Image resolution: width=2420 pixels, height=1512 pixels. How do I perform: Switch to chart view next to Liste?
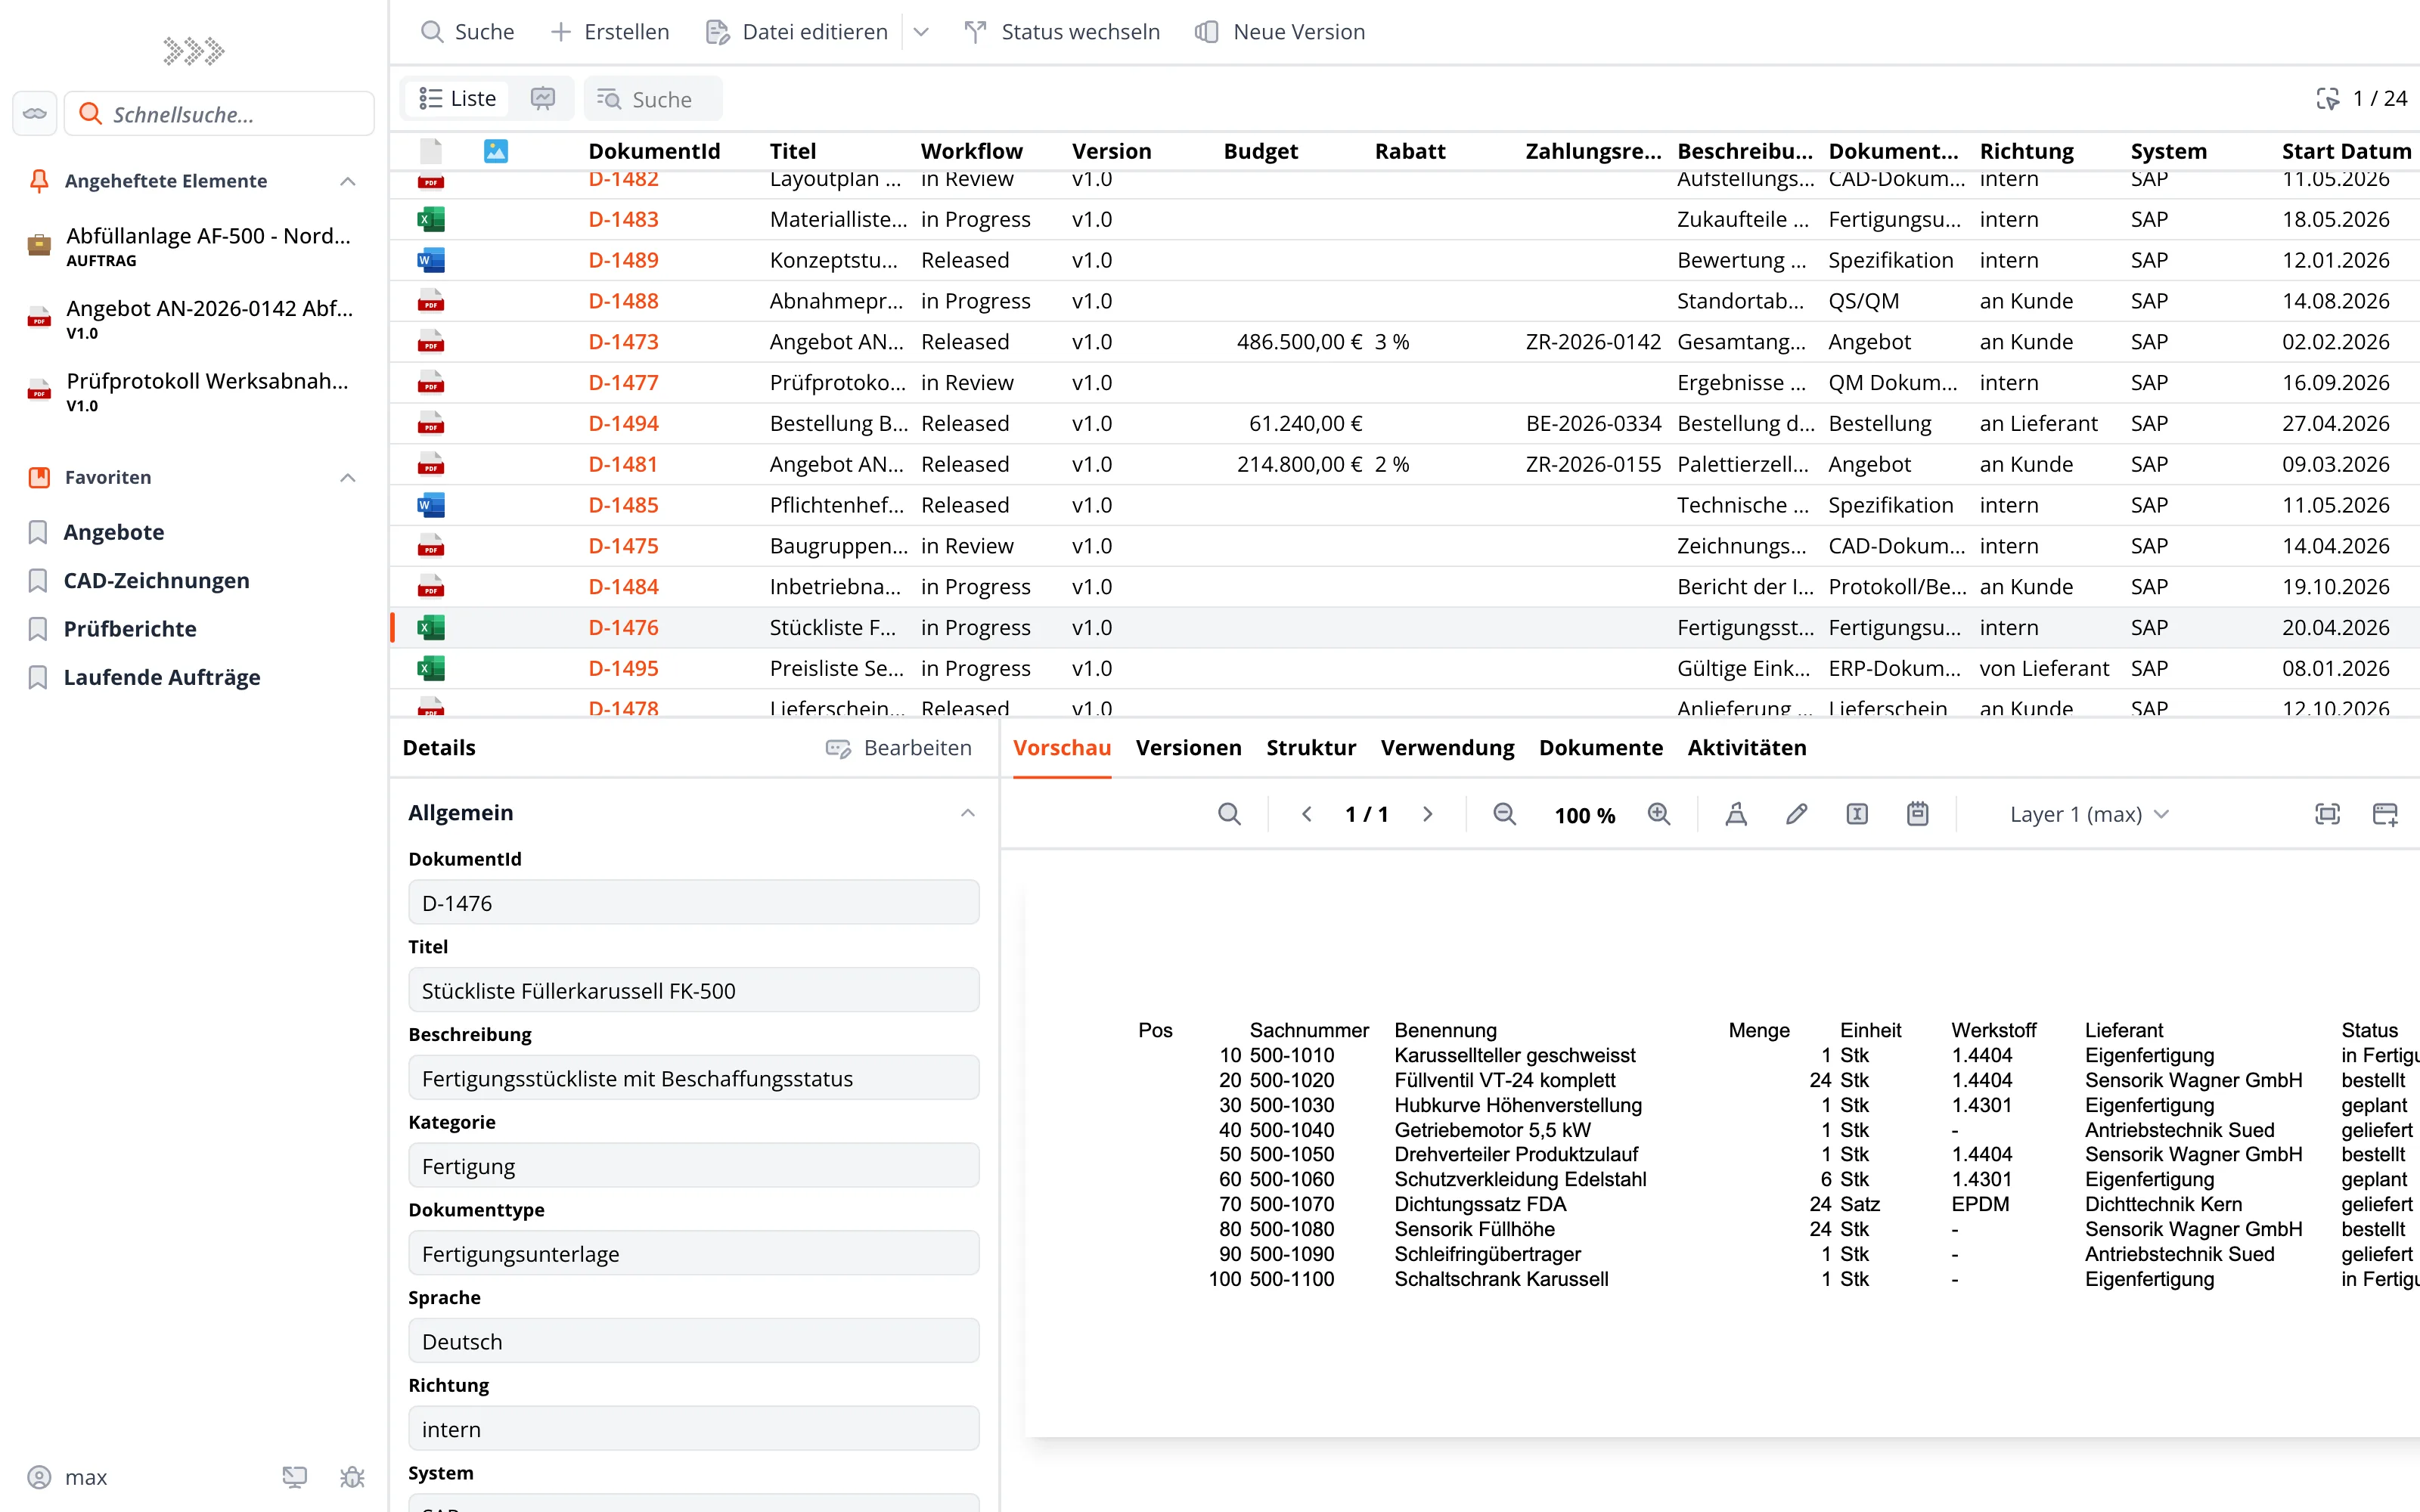543,98
